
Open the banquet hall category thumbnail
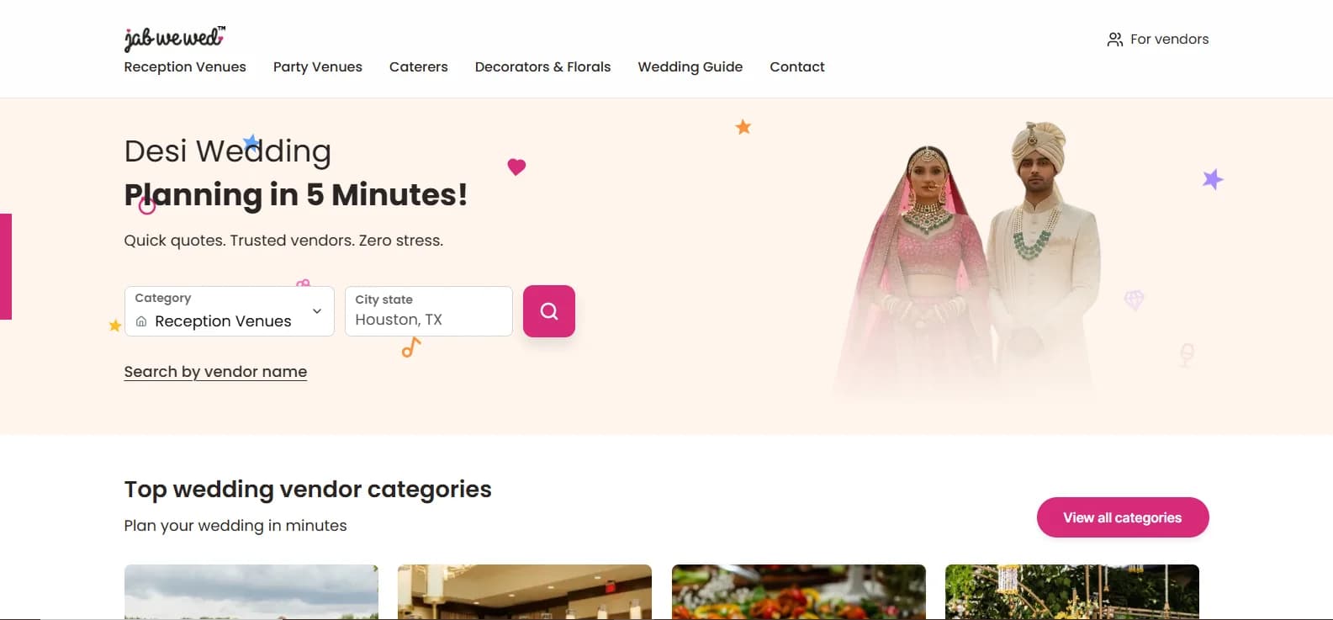(x=525, y=592)
